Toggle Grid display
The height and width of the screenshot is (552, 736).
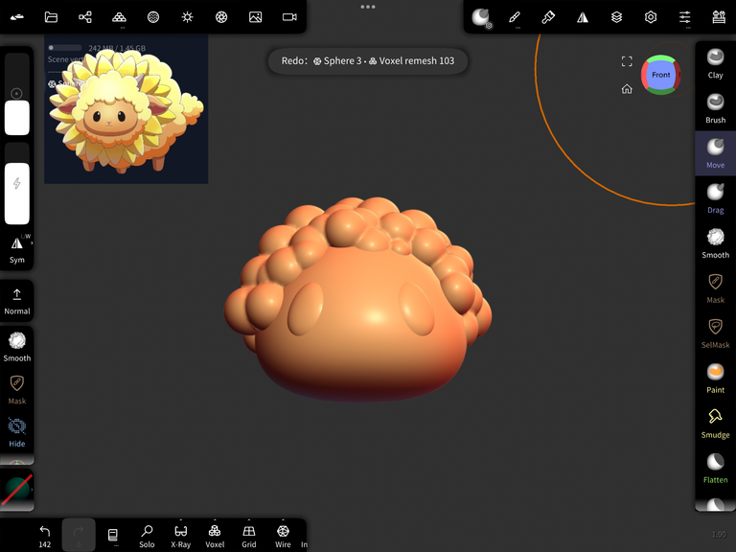(x=249, y=536)
